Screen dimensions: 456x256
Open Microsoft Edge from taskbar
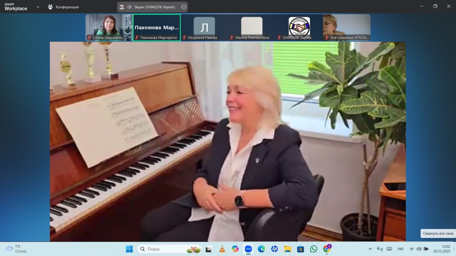261,249
